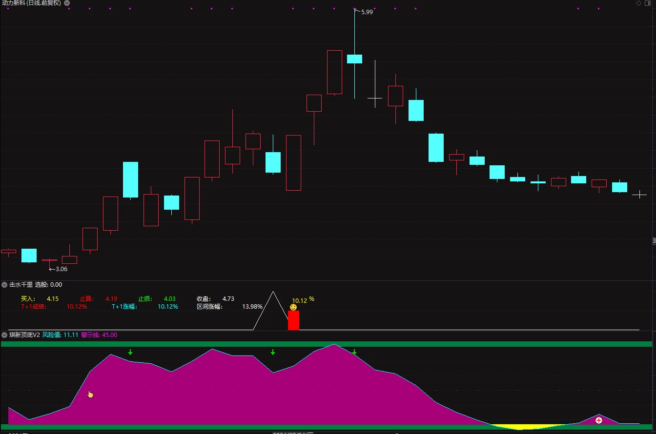Click the diamond marker icon at top right
Viewport: 656px width, 434px height.
[x=638, y=3]
